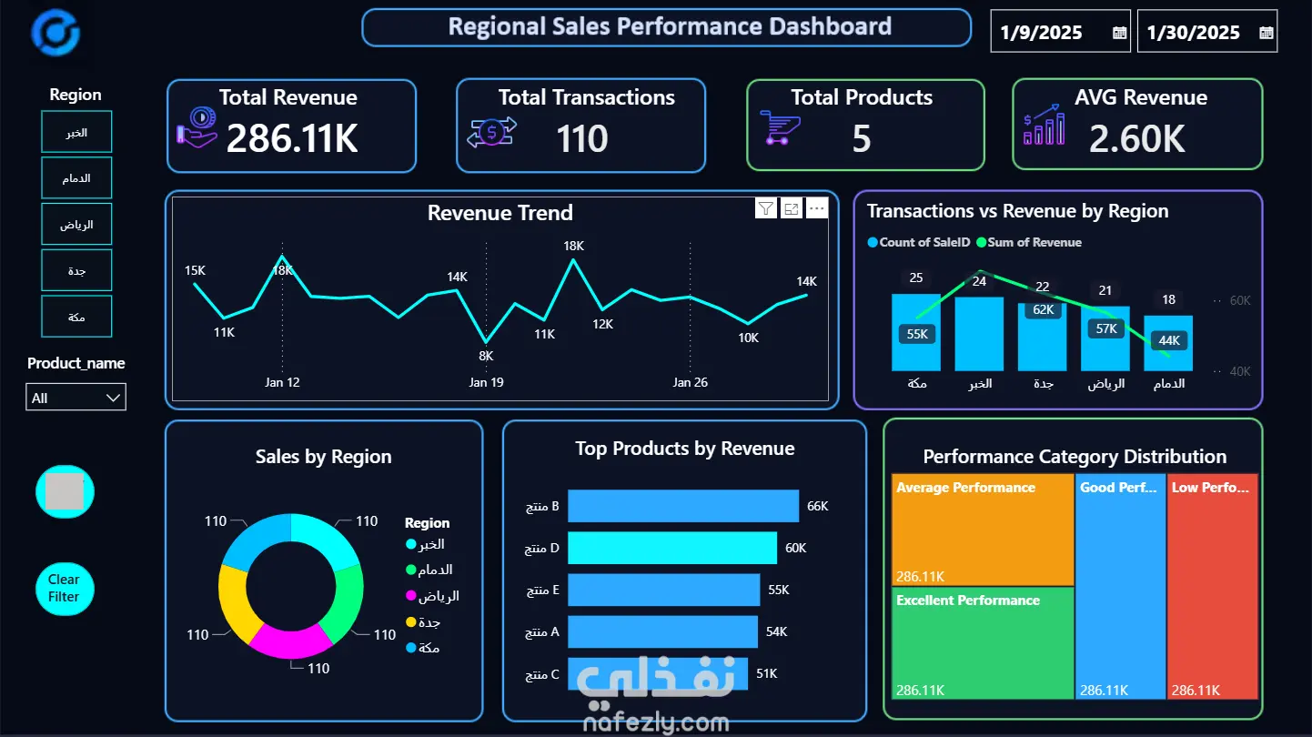Click الخبر legend swatch in Sales by Region
This screenshot has height=737, width=1312.
(411, 544)
